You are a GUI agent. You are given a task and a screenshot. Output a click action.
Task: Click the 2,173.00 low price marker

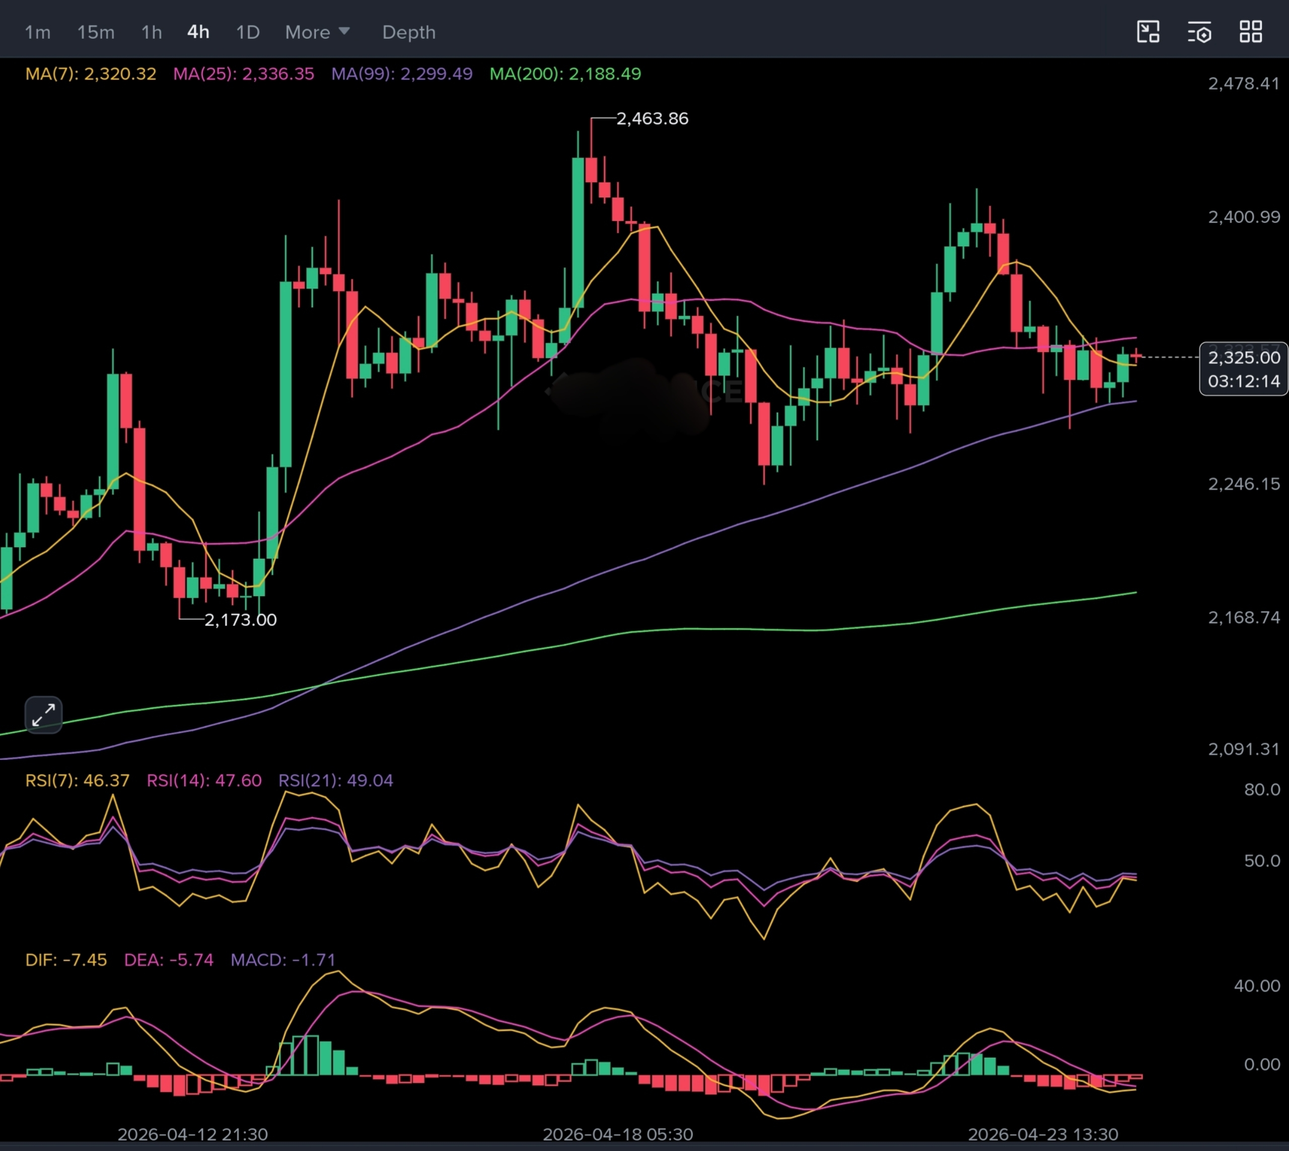[x=240, y=620]
